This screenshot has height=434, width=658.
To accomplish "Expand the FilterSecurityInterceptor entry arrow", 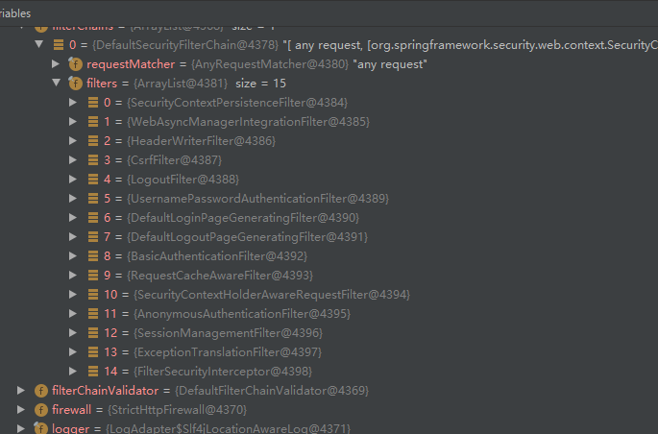I will (x=73, y=372).
